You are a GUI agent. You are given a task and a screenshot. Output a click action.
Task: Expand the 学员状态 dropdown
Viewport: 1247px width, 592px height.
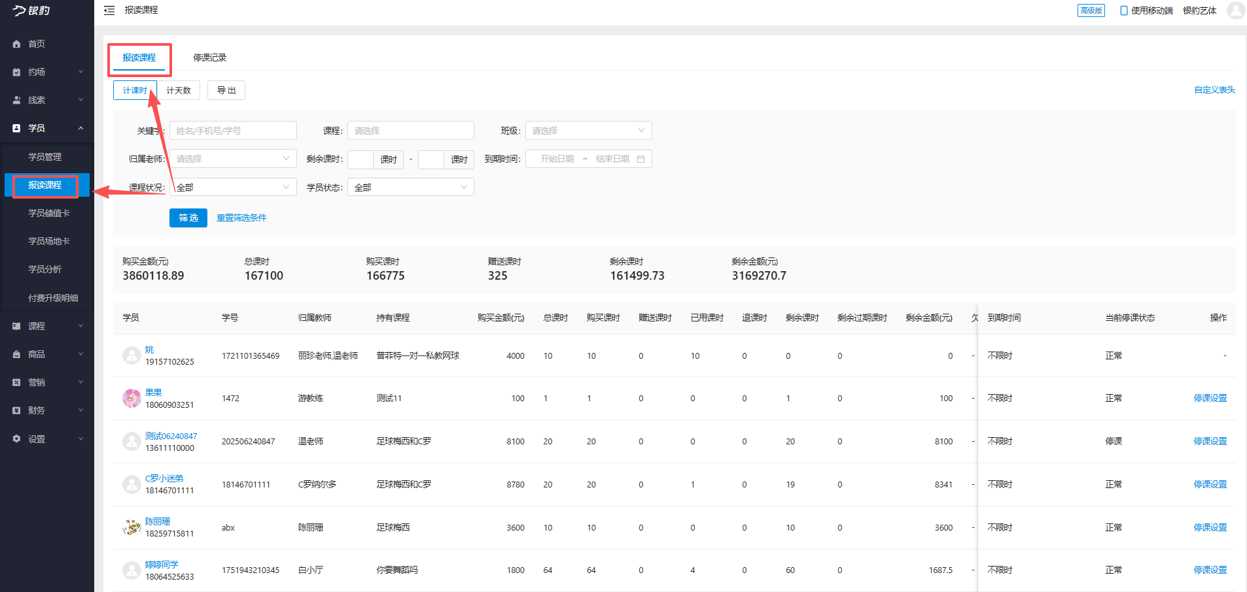(410, 188)
